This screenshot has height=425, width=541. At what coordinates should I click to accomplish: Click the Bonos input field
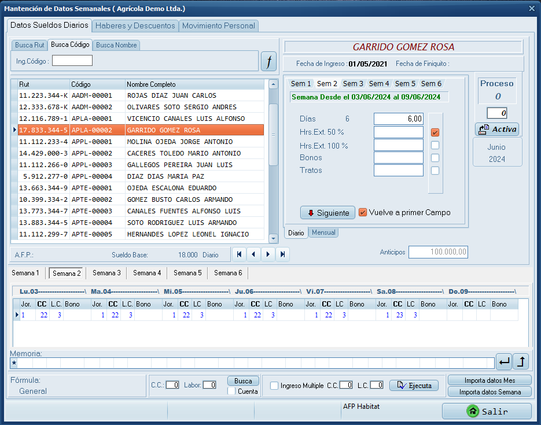coord(399,157)
